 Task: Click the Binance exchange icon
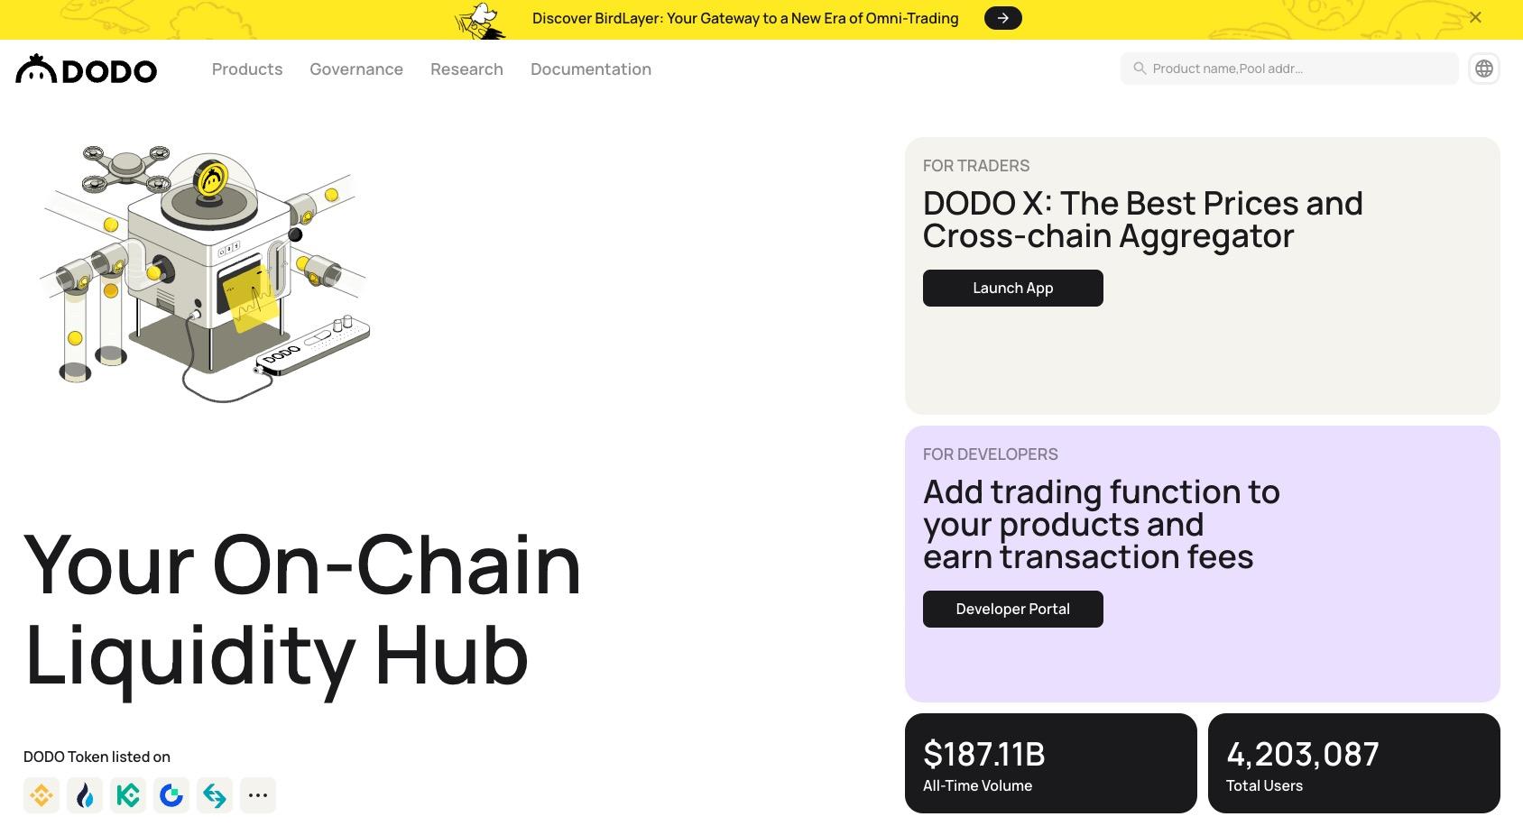(x=42, y=795)
